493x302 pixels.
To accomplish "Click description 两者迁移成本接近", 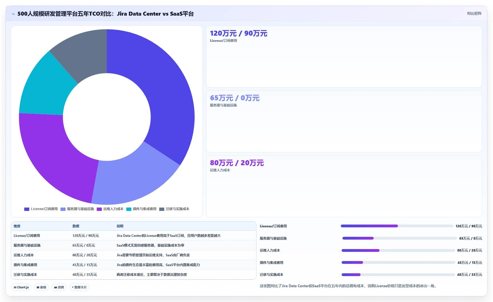I will [152, 275].
